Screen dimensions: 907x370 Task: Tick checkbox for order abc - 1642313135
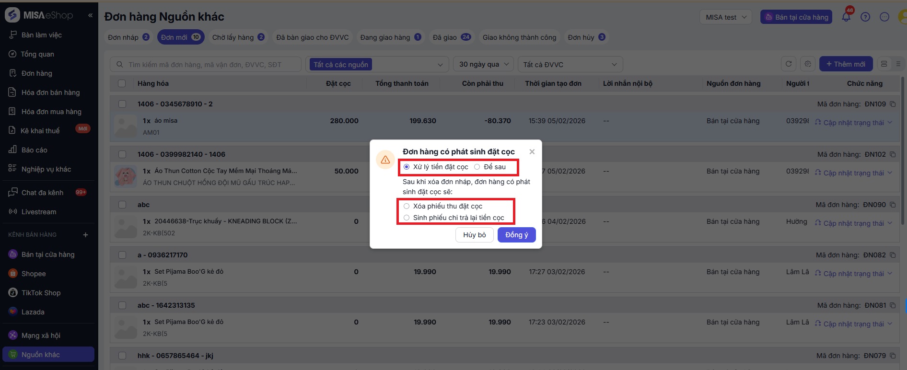click(x=122, y=305)
